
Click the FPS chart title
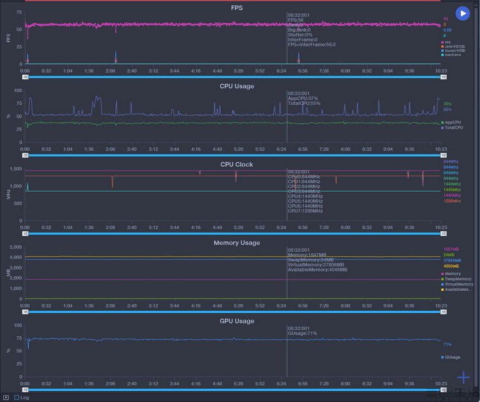(x=237, y=8)
